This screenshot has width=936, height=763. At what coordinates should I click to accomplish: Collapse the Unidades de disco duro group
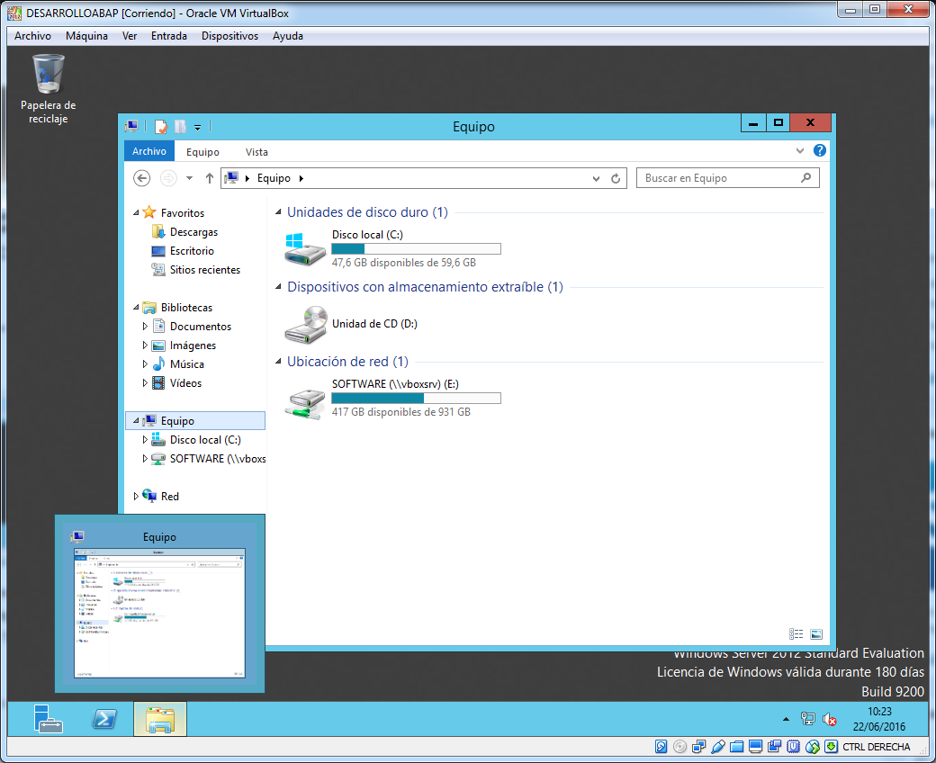(277, 212)
